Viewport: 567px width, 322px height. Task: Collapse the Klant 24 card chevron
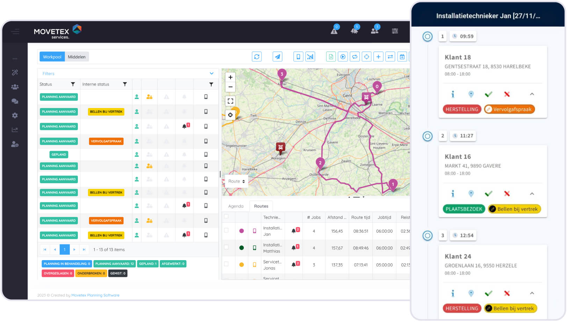pos(532,293)
